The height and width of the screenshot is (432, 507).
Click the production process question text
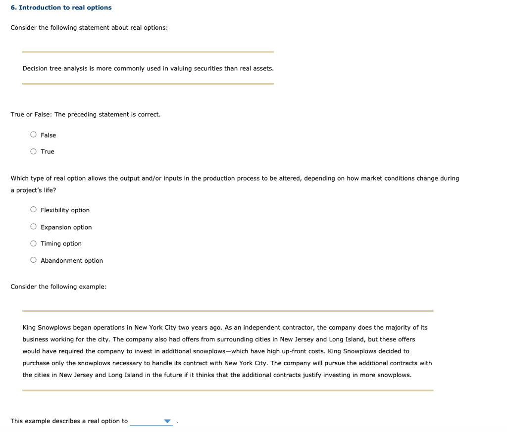235,179
